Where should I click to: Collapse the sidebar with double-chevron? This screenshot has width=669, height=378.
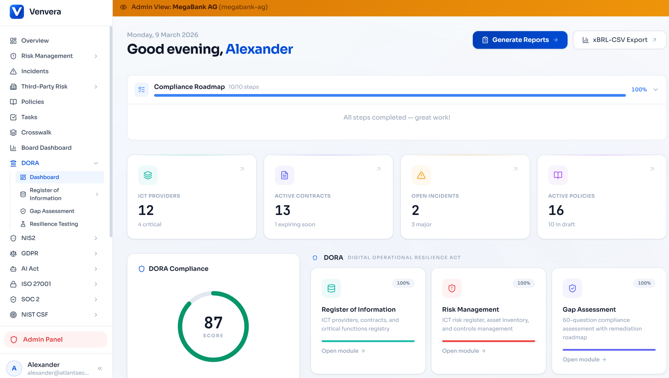(x=100, y=368)
